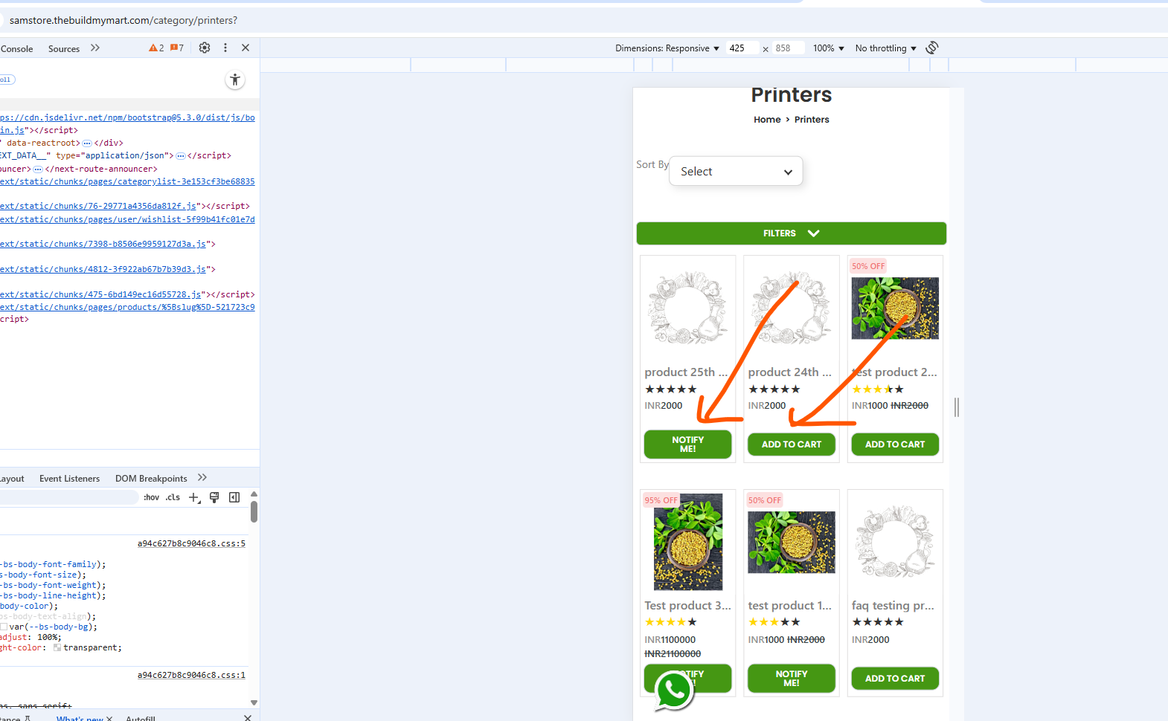The height and width of the screenshot is (721, 1168).
Task: Open the a94c627b8c9046c8.css:1 source link
Action: click(191, 676)
